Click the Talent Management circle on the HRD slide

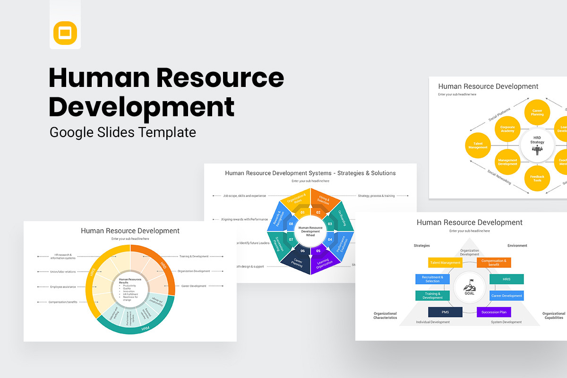478,145
